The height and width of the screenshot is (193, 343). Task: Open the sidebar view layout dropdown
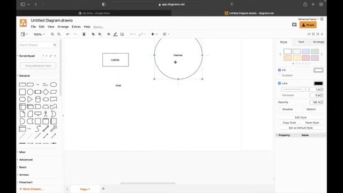(24, 34)
